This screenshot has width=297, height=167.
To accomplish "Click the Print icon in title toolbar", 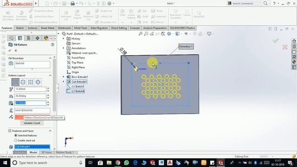I will (72, 3).
